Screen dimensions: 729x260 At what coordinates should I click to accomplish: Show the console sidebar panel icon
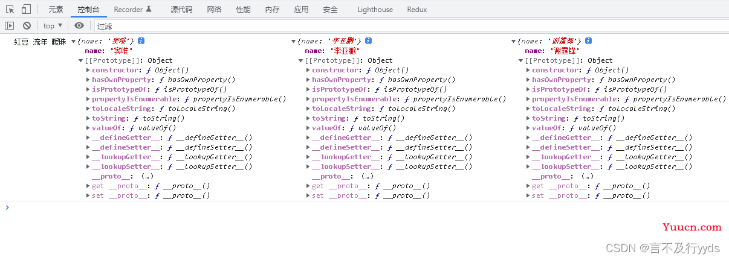(x=10, y=25)
